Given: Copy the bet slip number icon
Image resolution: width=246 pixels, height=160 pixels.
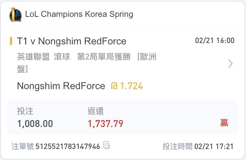Looking at the screenshot, I should coord(106,145).
